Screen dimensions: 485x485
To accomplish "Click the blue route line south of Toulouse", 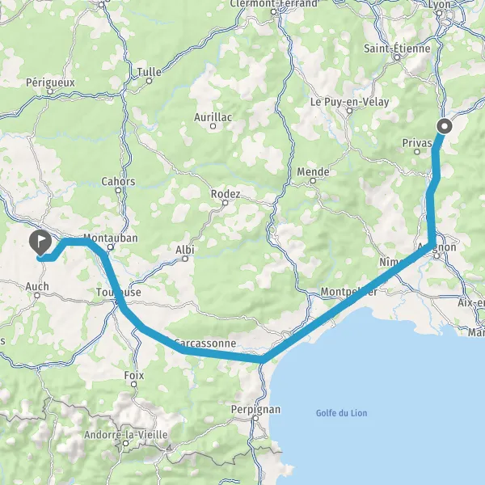I will (x=132, y=317).
